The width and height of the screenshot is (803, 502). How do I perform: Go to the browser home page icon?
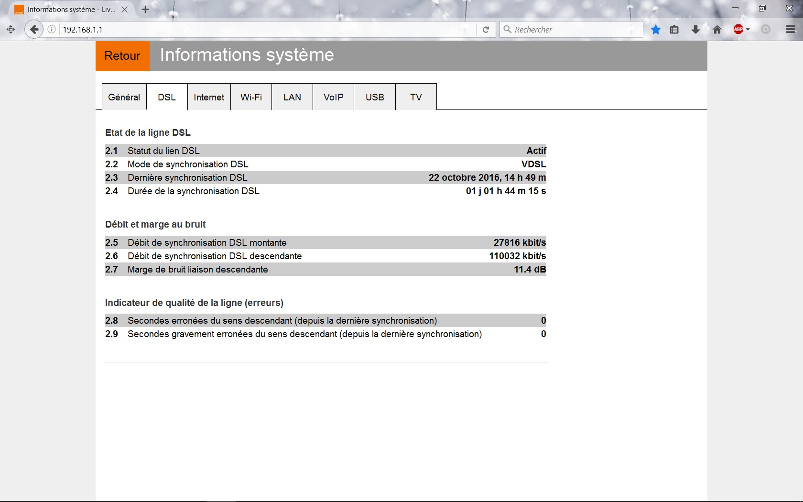(x=717, y=30)
